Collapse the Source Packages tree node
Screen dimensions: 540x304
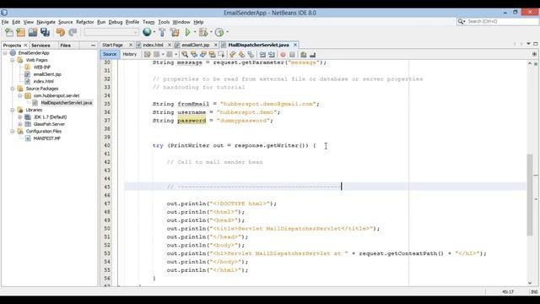[x=13, y=89]
